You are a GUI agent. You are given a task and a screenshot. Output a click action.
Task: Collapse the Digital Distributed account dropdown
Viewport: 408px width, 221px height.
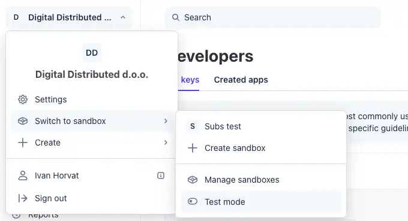(x=123, y=17)
